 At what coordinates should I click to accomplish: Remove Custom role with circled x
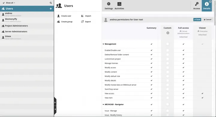pyautogui.click(x=168, y=33)
